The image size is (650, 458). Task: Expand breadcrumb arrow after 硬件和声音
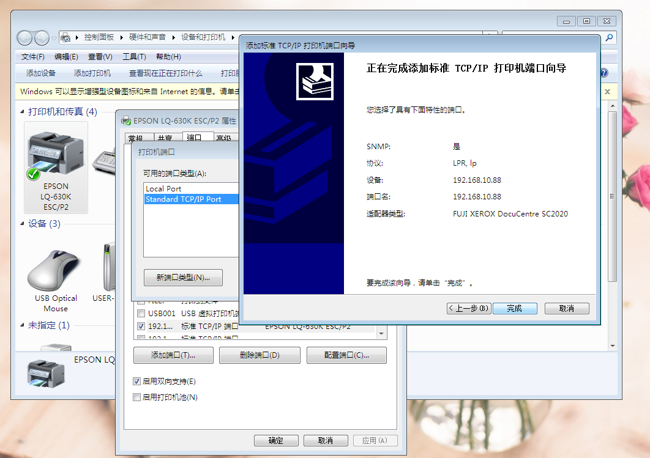(x=173, y=38)
